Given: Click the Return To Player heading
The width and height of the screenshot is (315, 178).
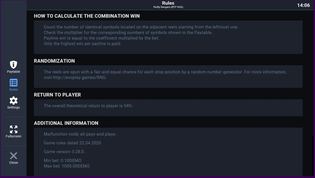Looking at the screenshot, I should (58, 95).
